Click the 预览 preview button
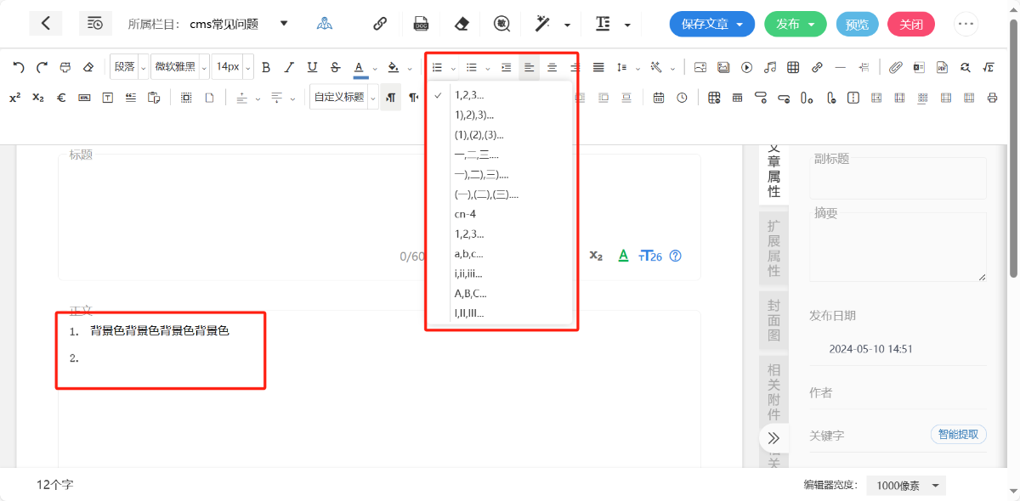The height and width of the screenshot is (501, 1020). coord(857,24)
